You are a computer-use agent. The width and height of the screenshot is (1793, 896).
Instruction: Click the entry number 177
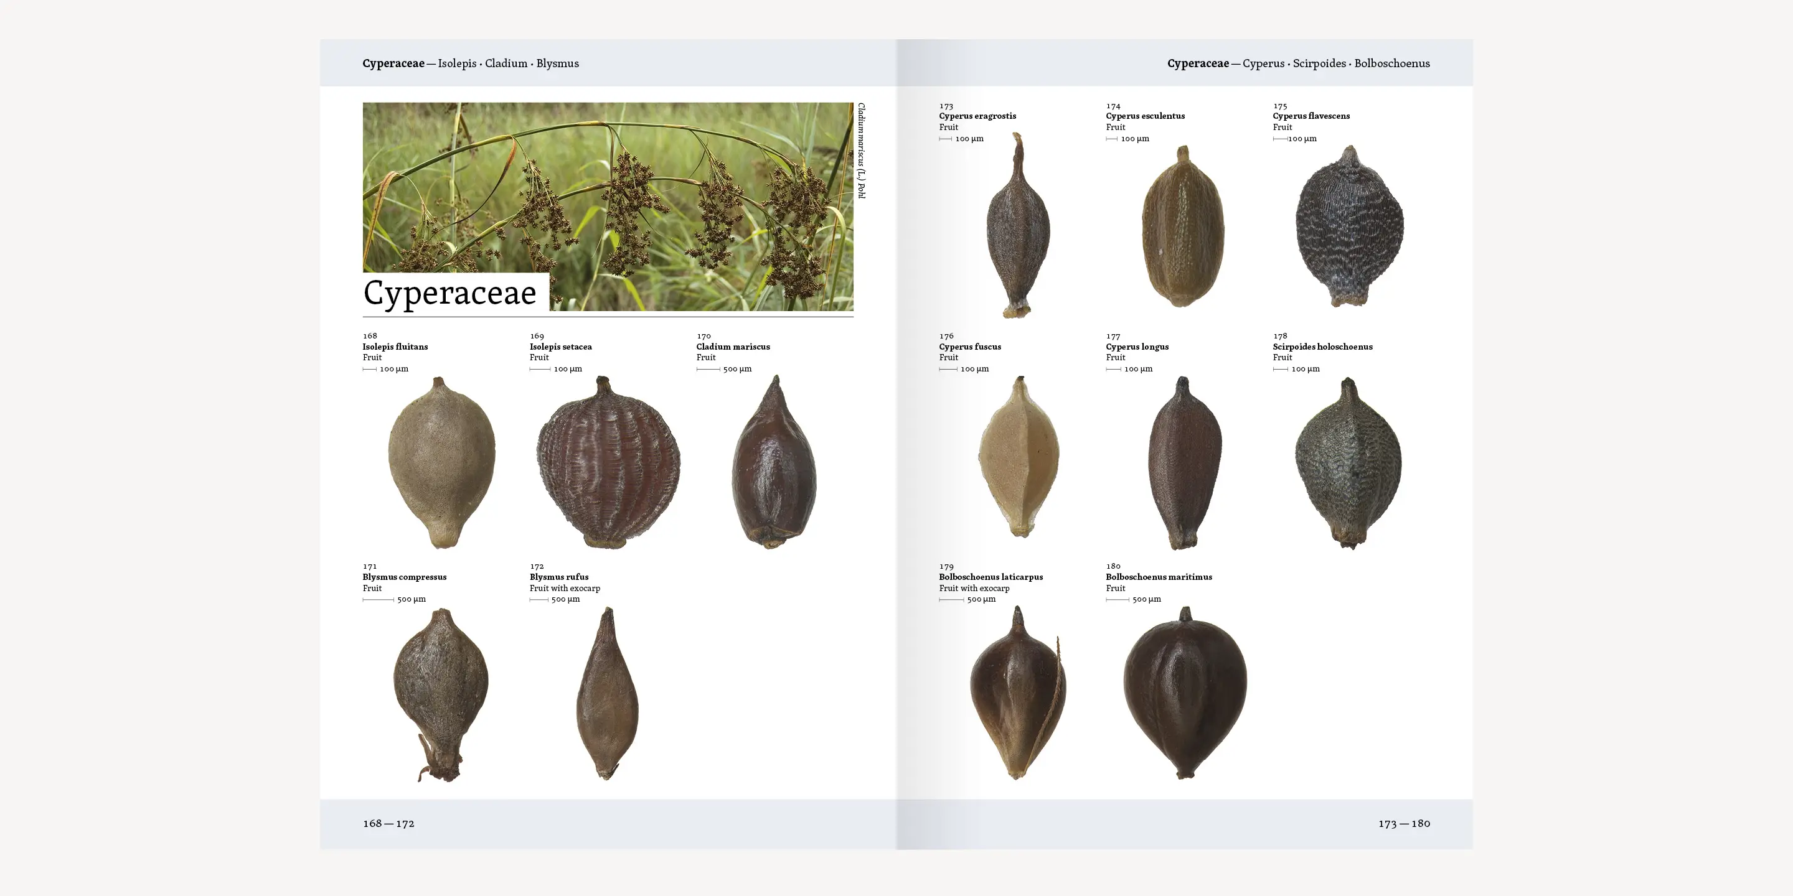point(1113,336)
